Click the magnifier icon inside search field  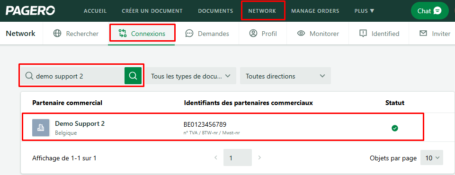tap(29, 76)
